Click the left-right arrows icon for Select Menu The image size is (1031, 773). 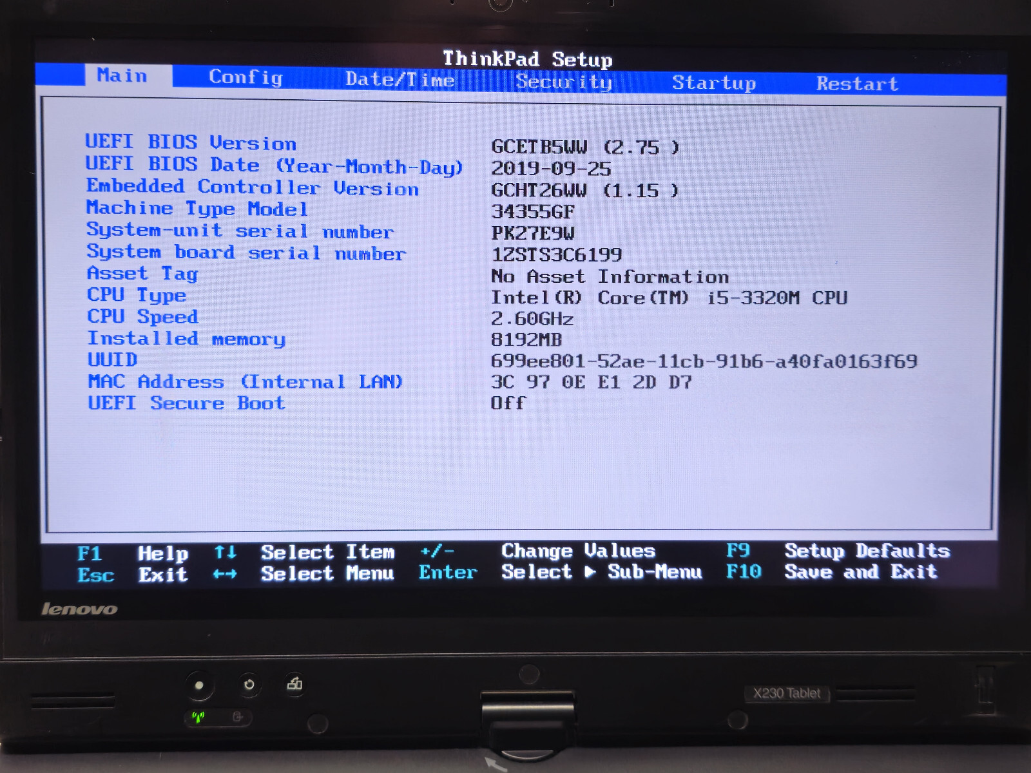pos(225,573)
